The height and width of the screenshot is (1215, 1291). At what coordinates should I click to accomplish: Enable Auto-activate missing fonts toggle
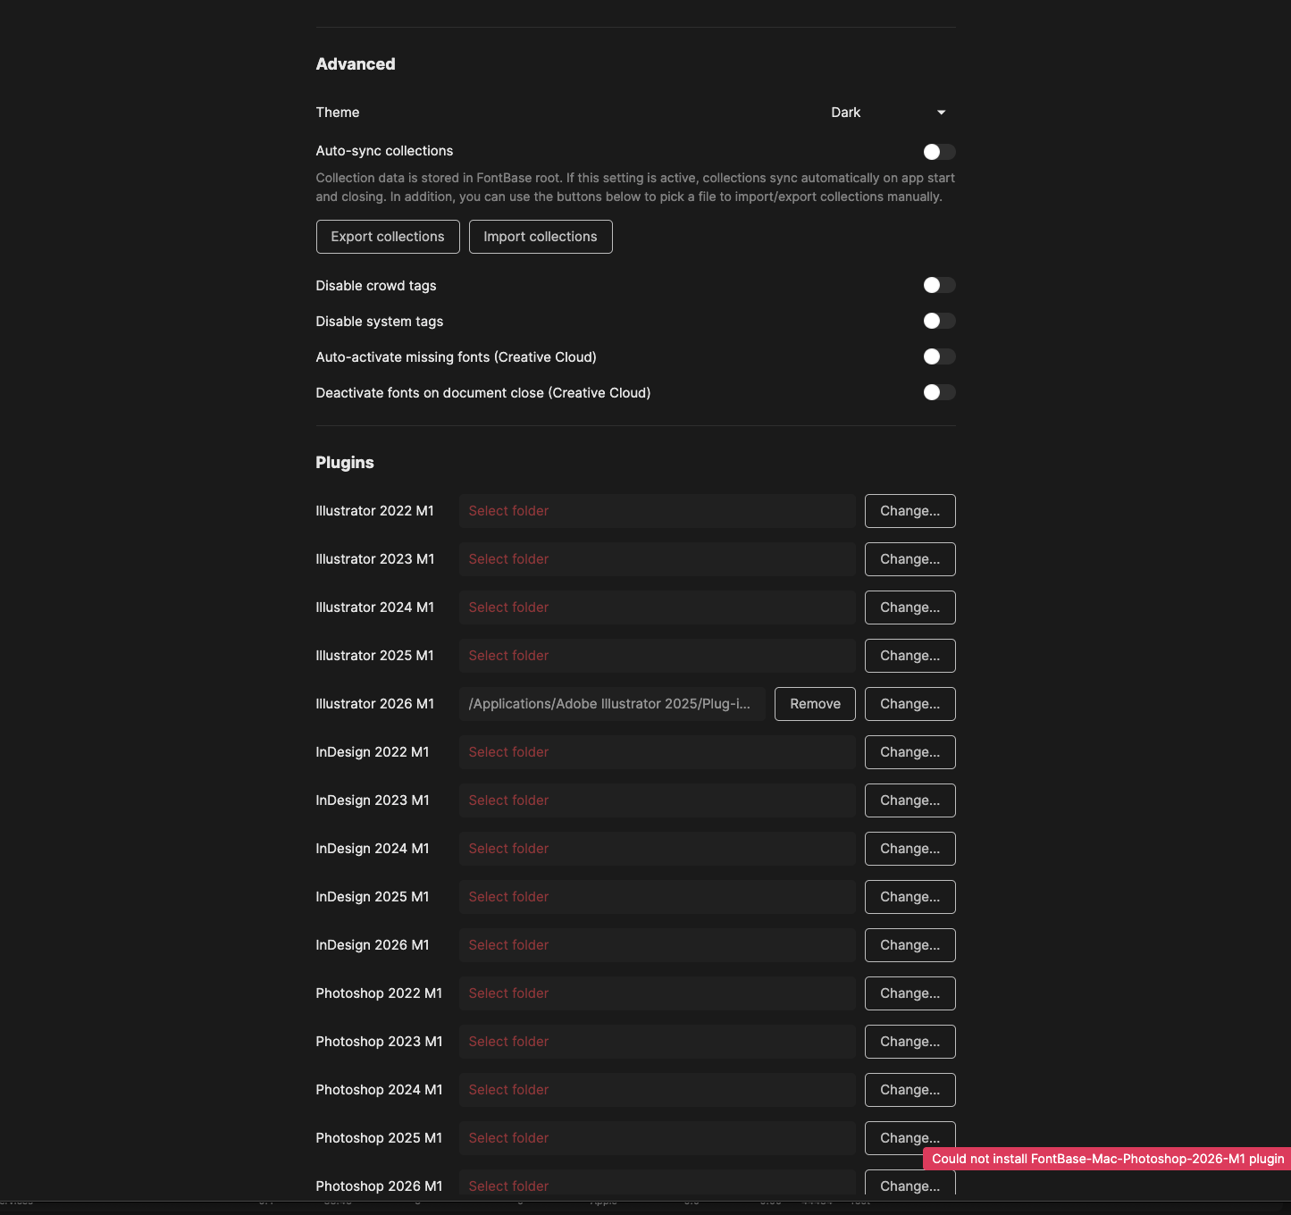(939, 356)
